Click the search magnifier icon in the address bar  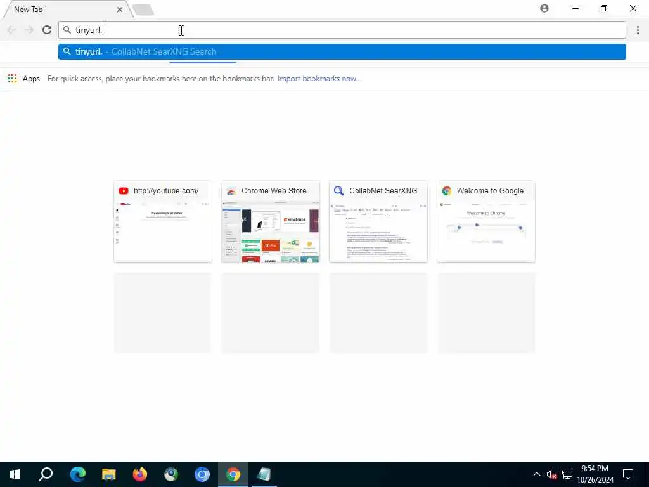coord(67,30)
